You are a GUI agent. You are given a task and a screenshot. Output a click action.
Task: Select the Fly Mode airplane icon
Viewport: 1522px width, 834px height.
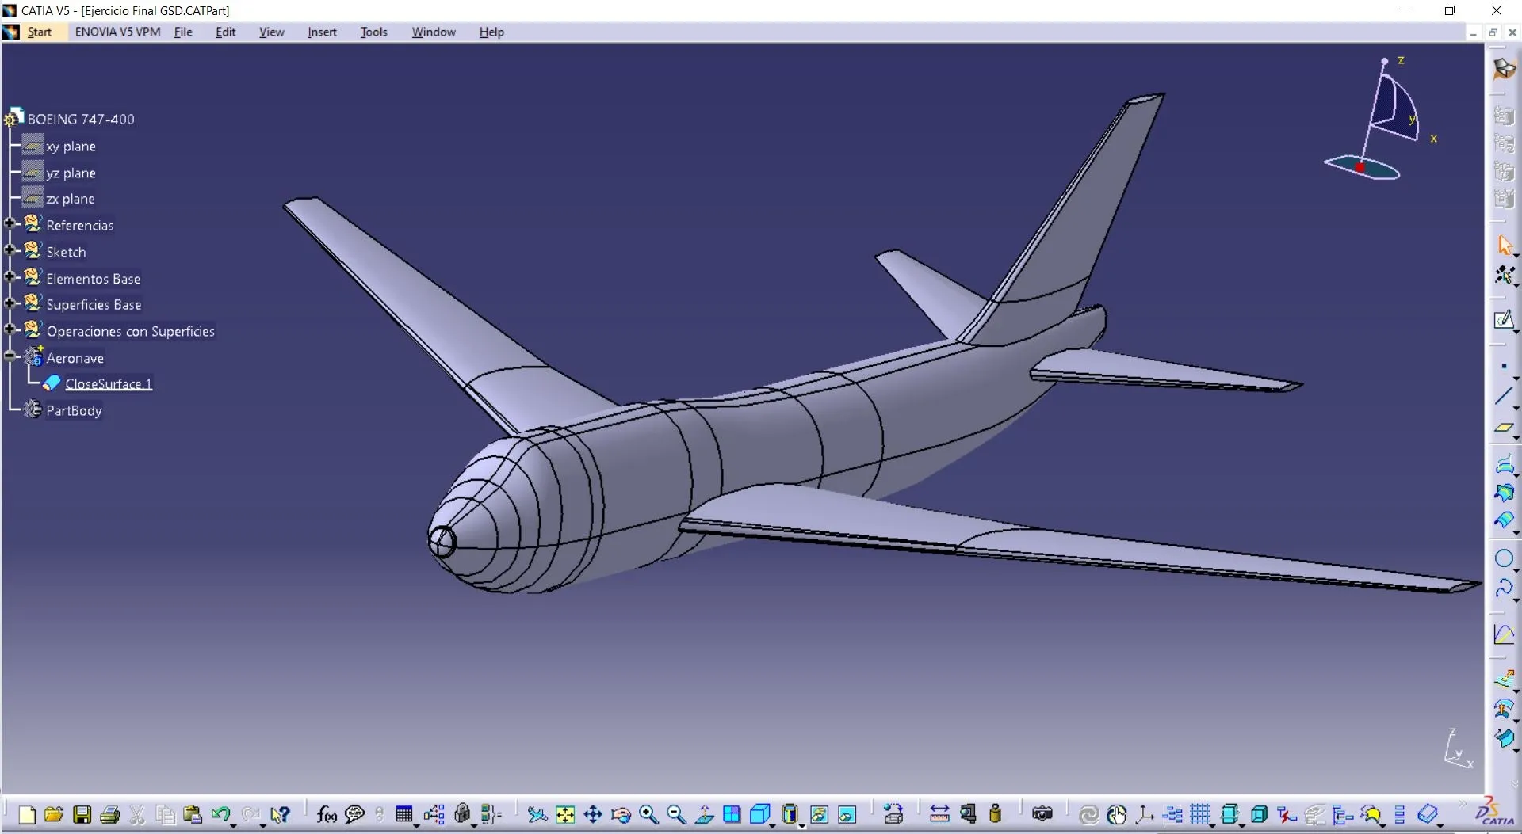[x=537, y=814]
